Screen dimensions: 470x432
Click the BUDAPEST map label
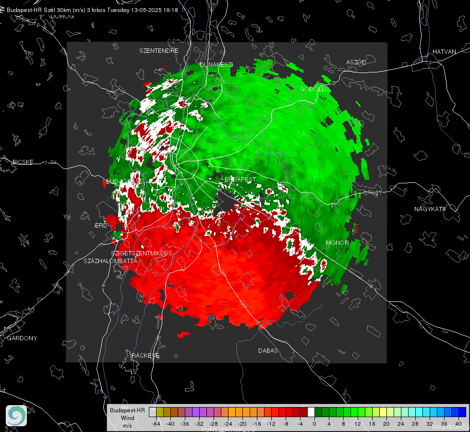pyautogui.click(x=241, y=179)
